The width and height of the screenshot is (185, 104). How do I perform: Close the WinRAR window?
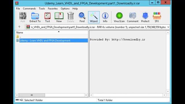point(166,3)
